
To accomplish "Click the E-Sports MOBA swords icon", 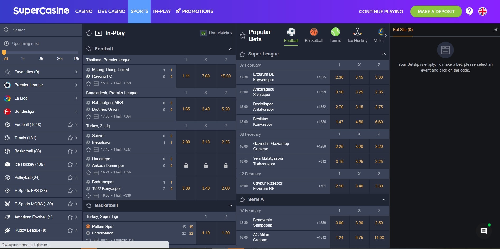I will (x=7, y=204).
